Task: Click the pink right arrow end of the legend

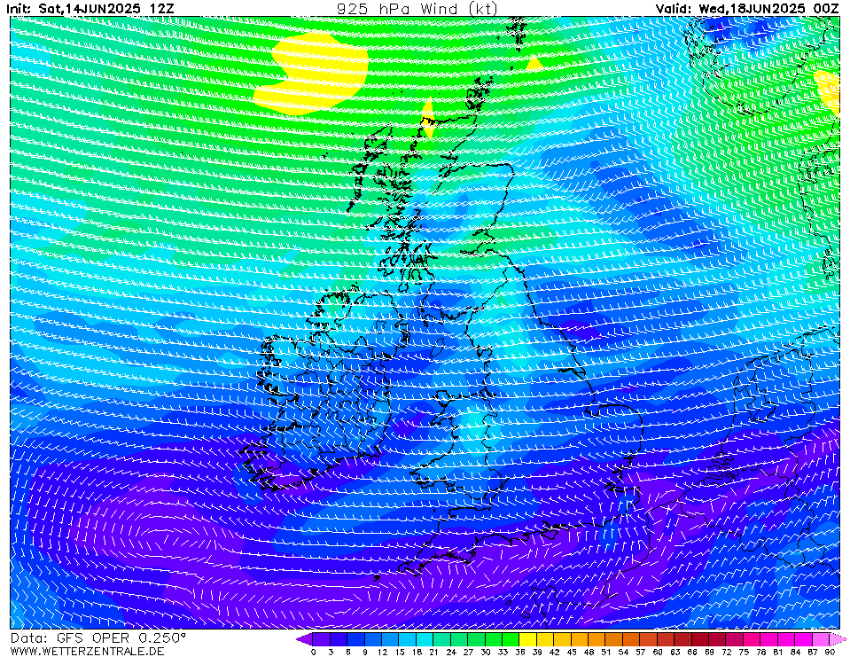Action: pos(838,638)
